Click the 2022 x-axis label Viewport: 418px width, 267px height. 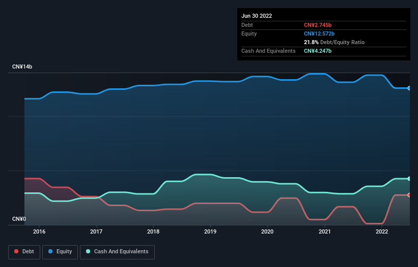coord(382,231)
